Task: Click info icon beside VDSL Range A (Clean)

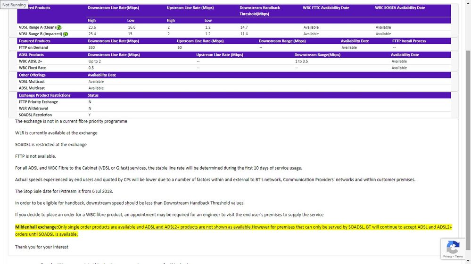Action: 59,27
